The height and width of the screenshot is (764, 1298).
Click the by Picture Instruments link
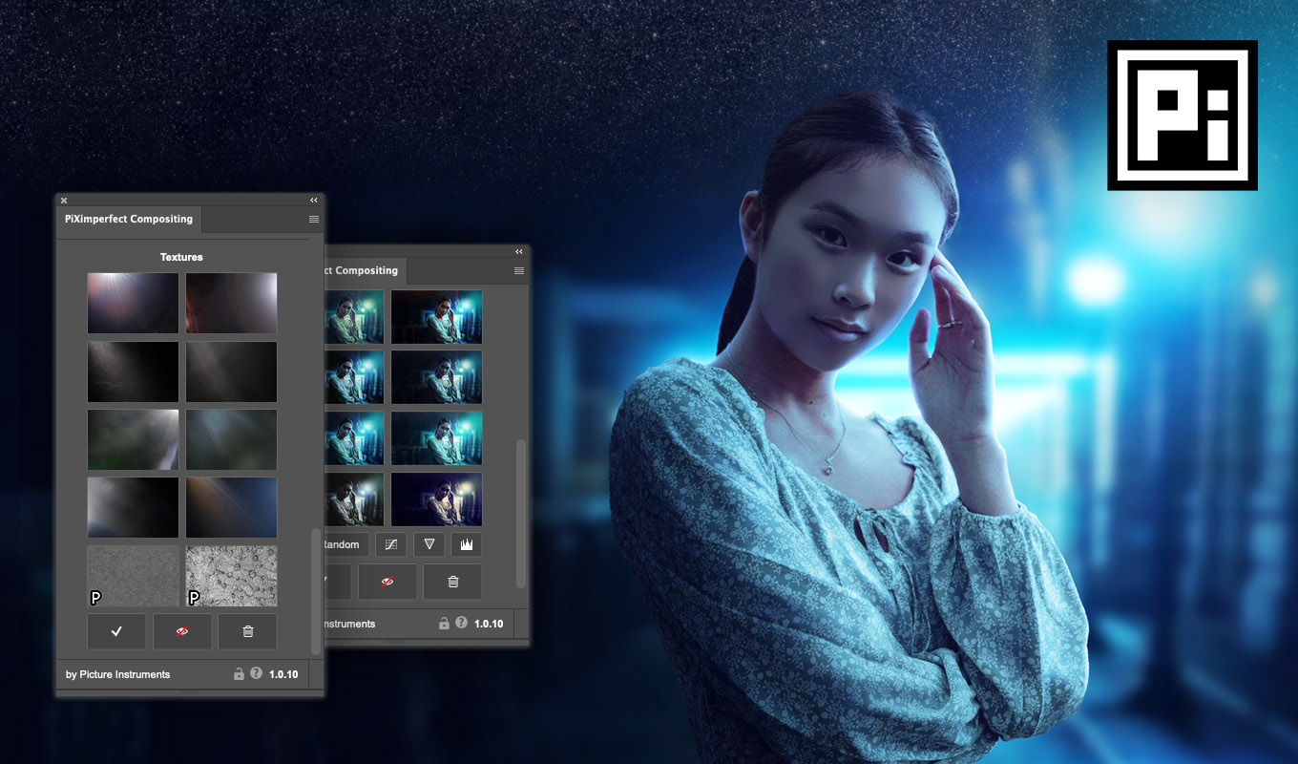coord(117,674)
